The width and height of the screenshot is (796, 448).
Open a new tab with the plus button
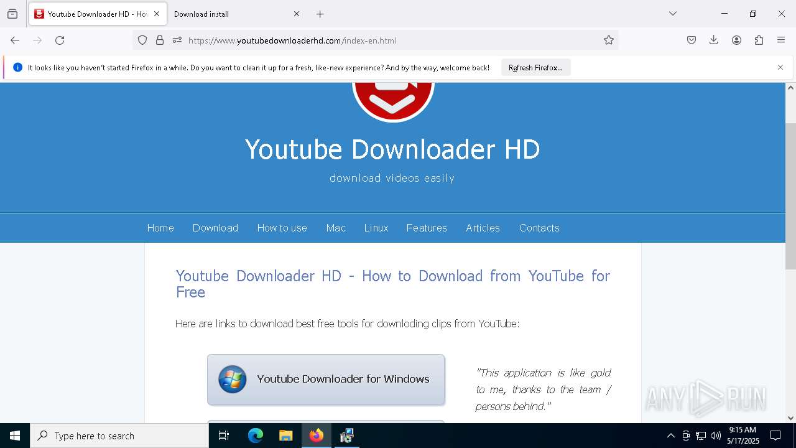[x=320, y=14]
